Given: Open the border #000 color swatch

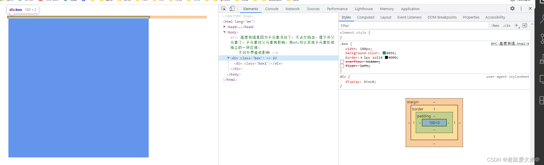Looking at the screenshot, I should pos(386,57).
